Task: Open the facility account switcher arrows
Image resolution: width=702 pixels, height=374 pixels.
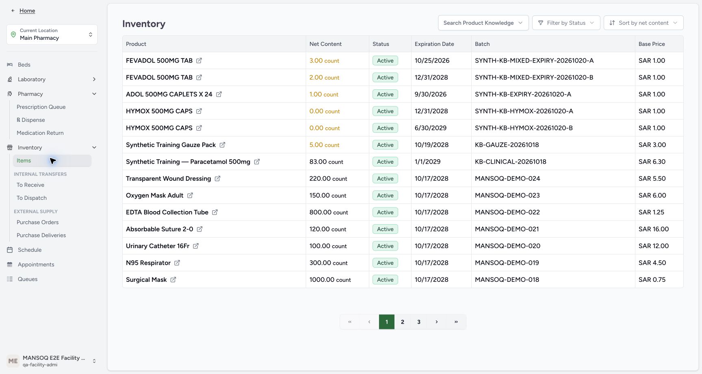Action: [x=94, y=361]
